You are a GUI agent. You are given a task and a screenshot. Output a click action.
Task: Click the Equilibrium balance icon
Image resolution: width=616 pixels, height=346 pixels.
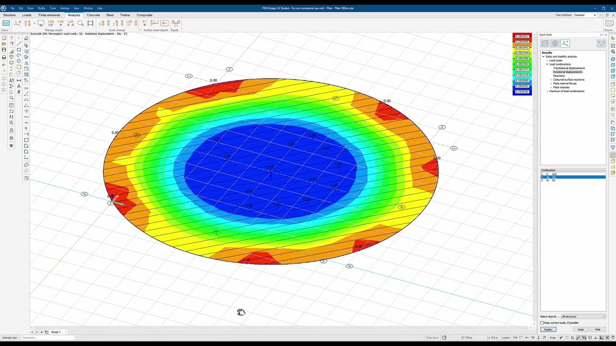[176, 23]
